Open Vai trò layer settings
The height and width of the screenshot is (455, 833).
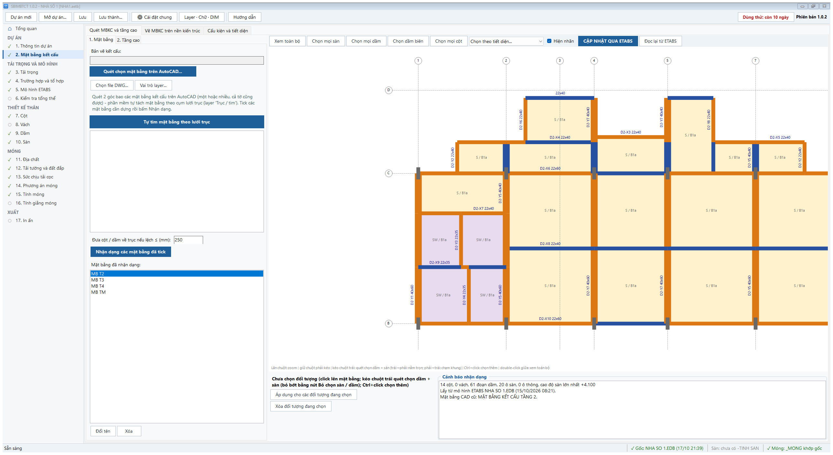[153, 85]
